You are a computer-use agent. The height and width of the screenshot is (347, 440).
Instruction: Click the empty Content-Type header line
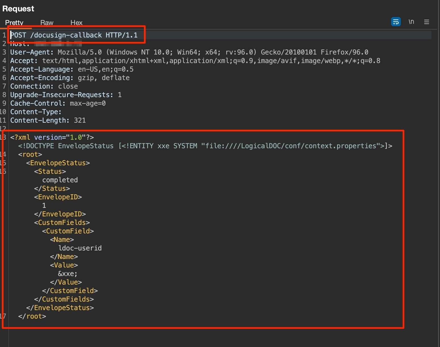36,112
